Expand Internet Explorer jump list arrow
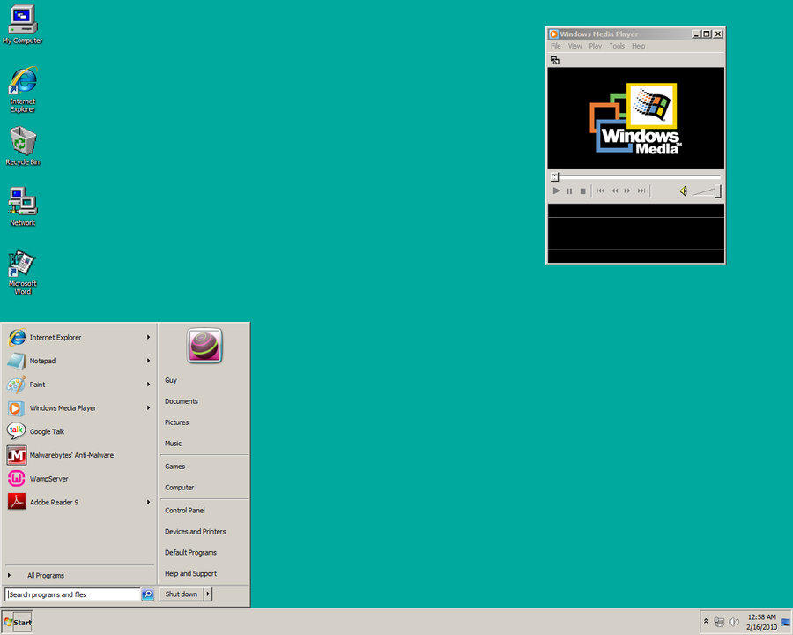Screen dimensions: 793x635 click(148, 337)
